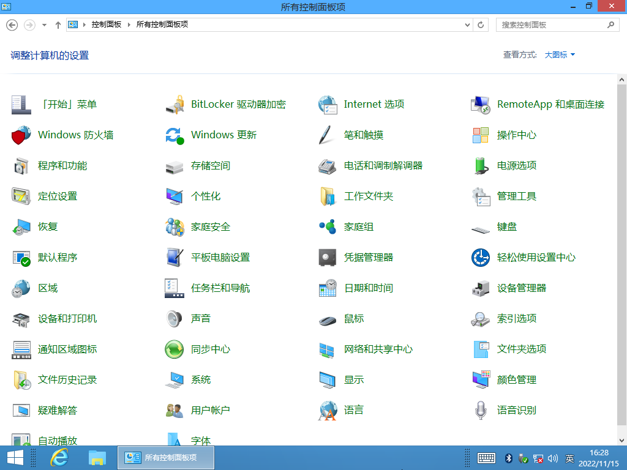Open the 工作文件夹 folder icon
The image size is (627, 470).
328,196
